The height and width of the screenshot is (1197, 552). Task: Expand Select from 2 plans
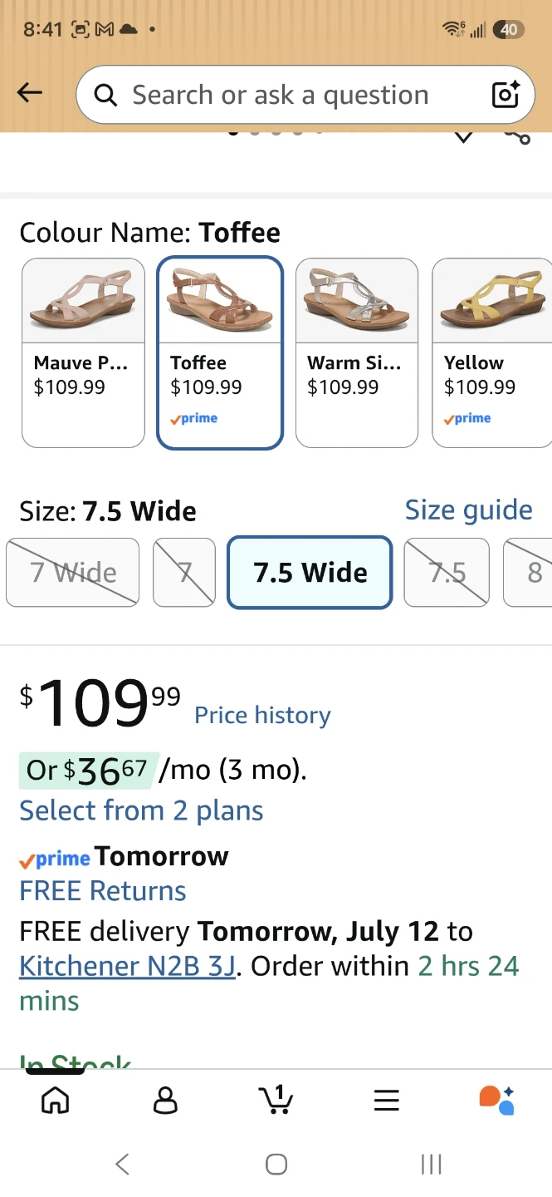click(x=141, y=810)
